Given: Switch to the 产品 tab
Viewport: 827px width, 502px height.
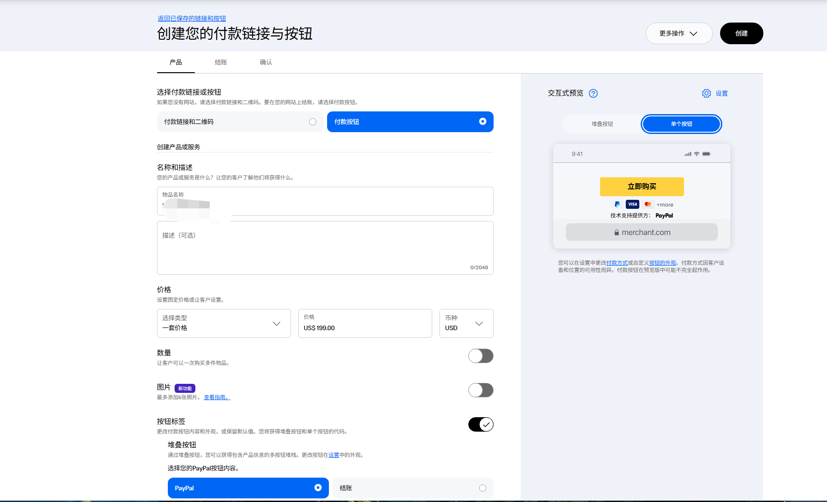Looking at the screenshot, I should (x=176, y=62).
